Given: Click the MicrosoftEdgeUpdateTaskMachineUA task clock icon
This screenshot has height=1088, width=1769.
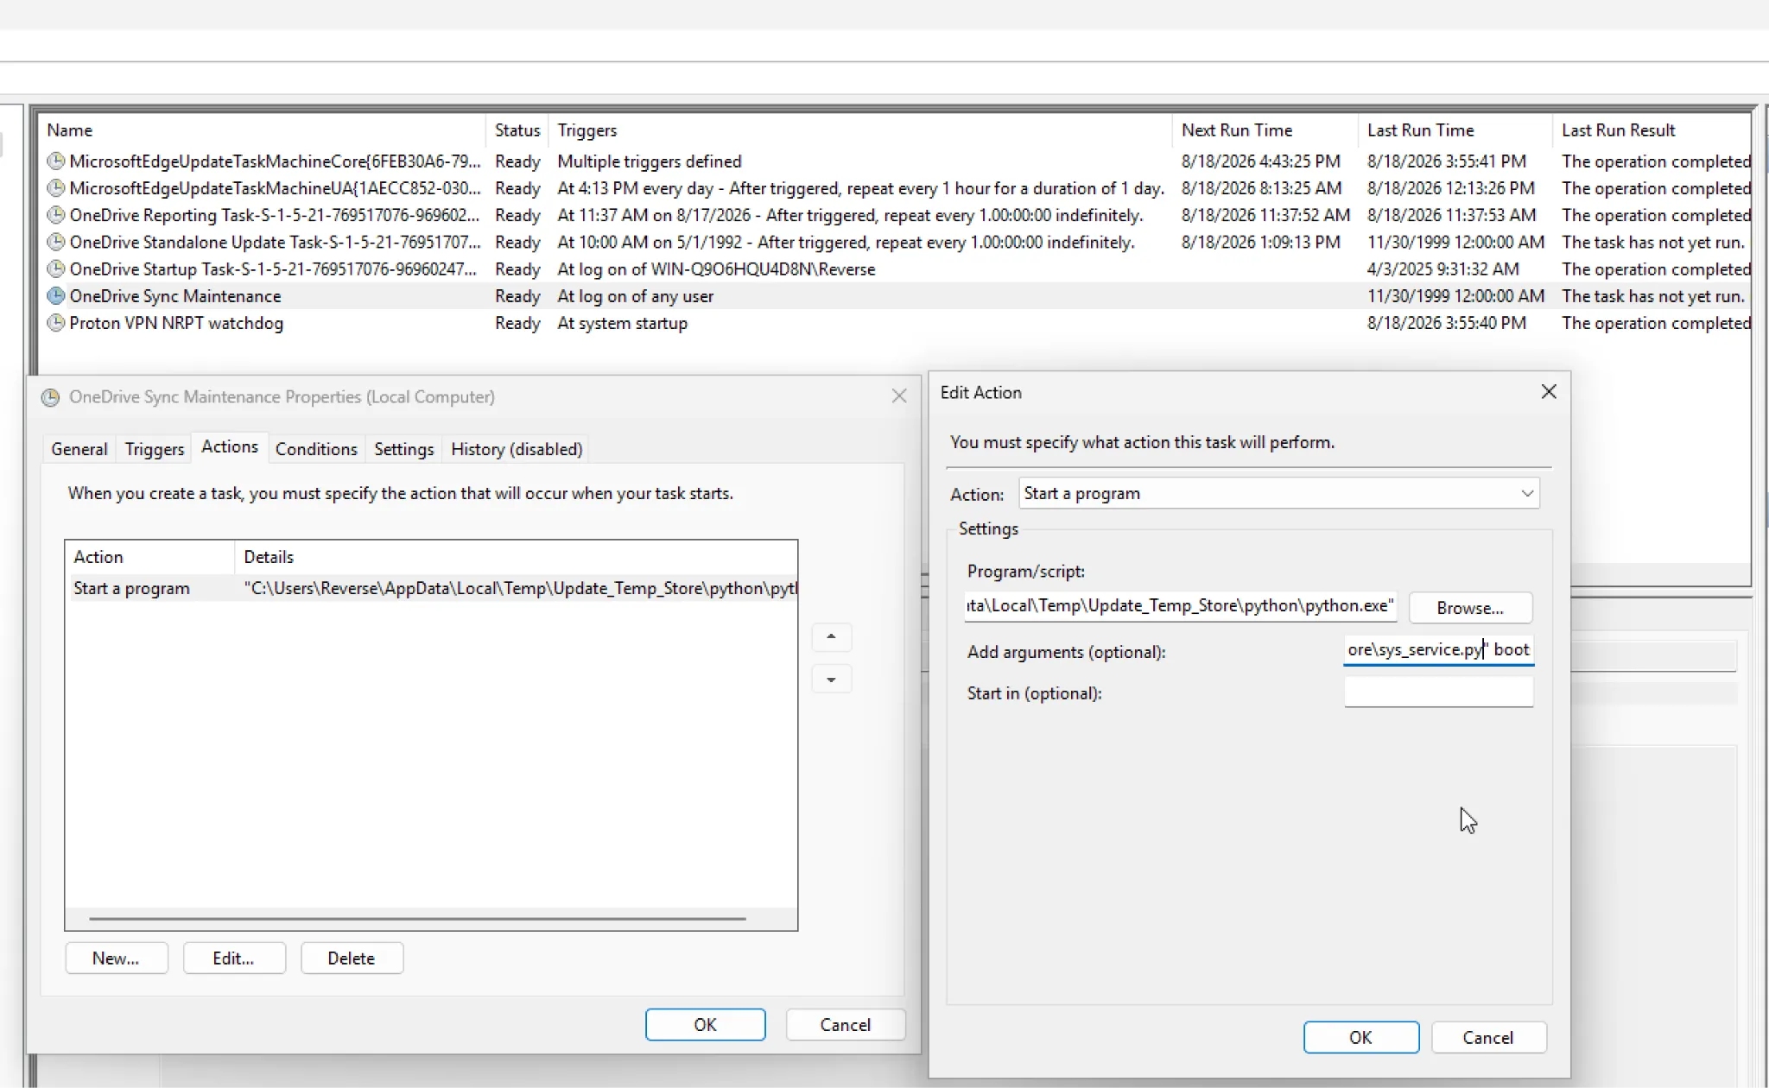Looking at the screenshot, I should (x=56, y=187).
